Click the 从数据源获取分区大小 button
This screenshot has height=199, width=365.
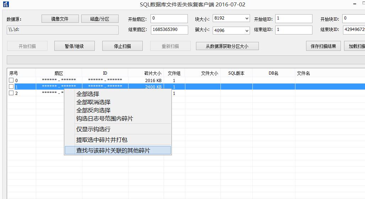[228, 46]
